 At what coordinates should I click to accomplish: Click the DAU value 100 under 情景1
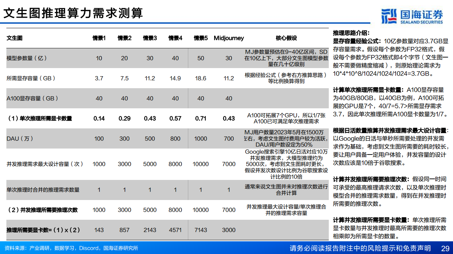[99, 139]
